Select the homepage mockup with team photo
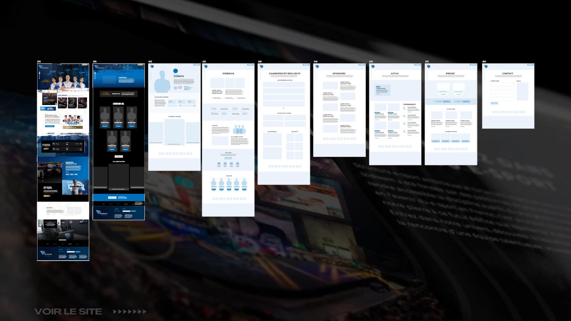Screen dimensions: 571x321 click(x=63, y=162)
